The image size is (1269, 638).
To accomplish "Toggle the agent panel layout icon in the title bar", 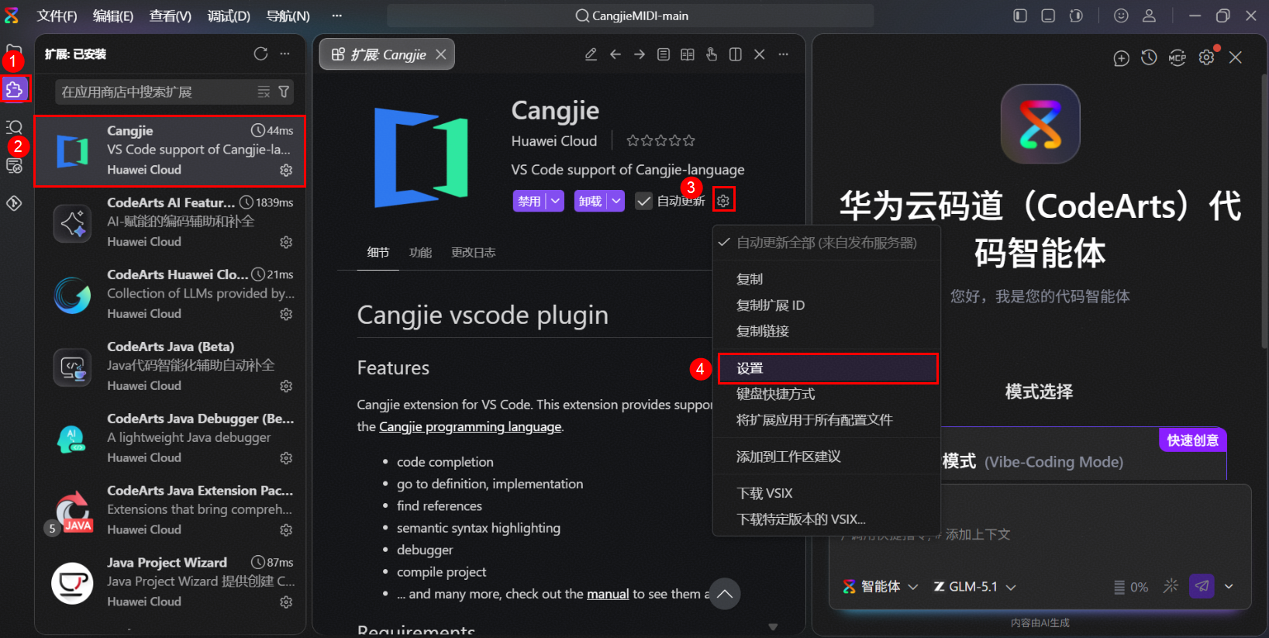I will point(1076,16).
